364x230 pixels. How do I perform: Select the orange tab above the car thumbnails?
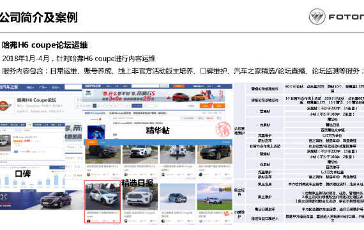click(91, 142)
